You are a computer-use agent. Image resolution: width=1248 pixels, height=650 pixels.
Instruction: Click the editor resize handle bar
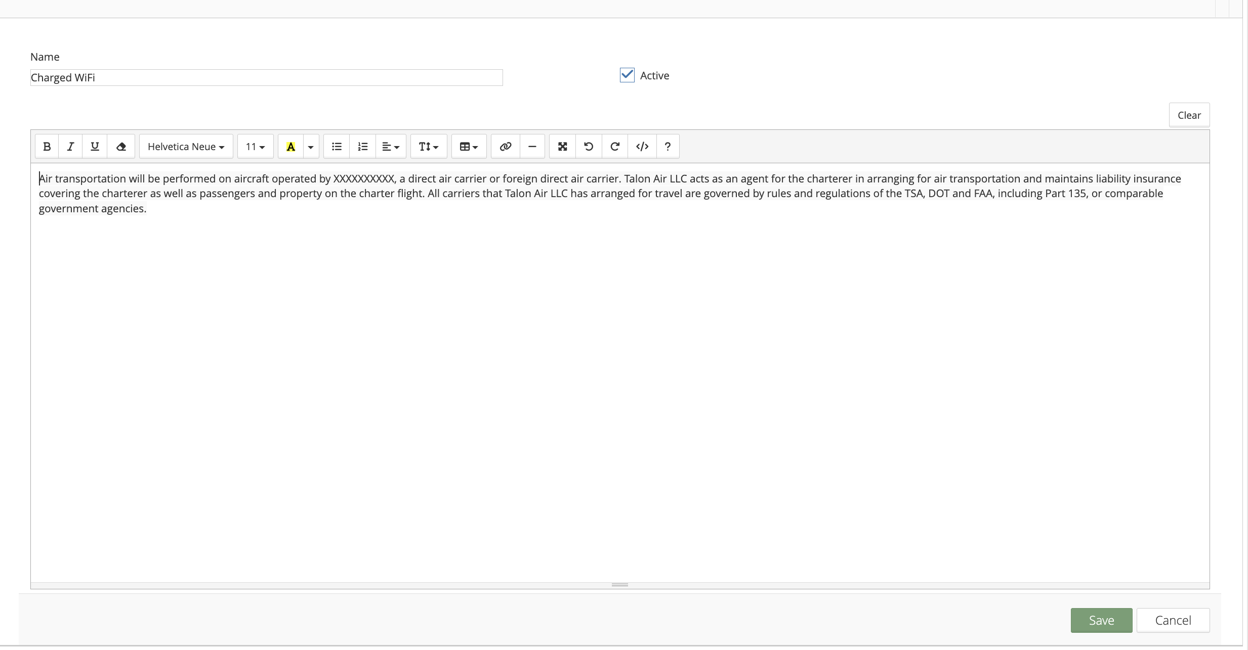(620, 585)
